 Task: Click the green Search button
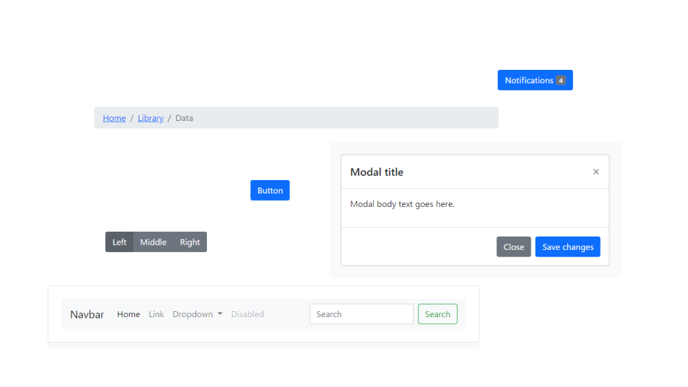[x=437, y=314]
